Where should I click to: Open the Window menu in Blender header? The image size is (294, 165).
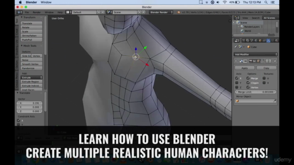[49, 12]
